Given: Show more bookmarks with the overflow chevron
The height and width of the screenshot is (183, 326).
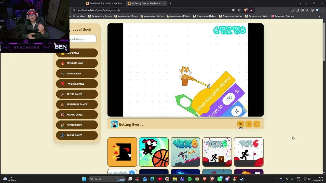Looking at the screenshot, I should click(320, 16).
